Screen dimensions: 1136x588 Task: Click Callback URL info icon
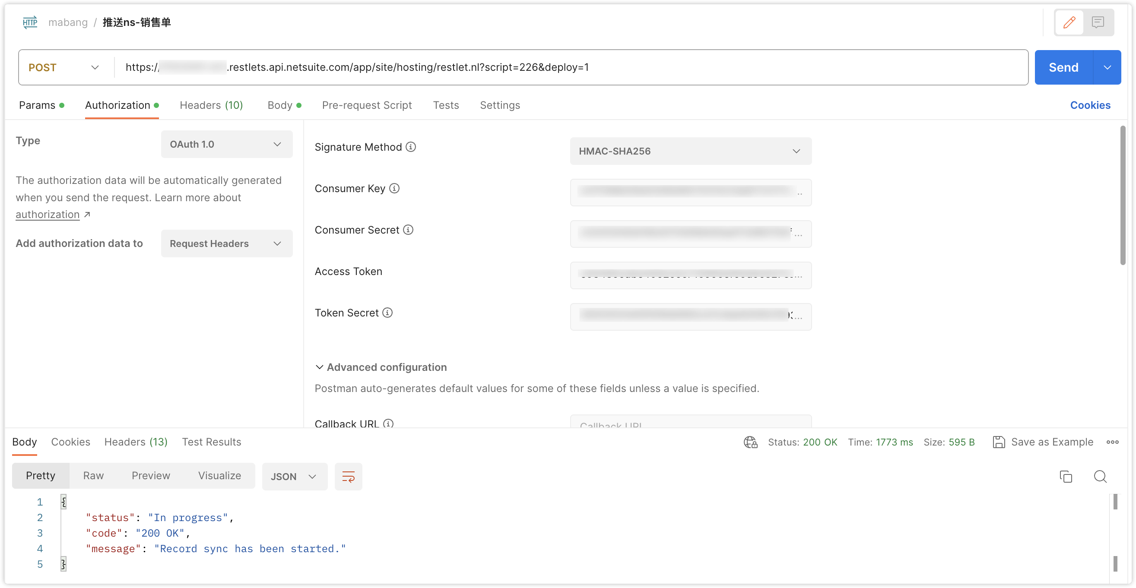(x=388, y=424)
